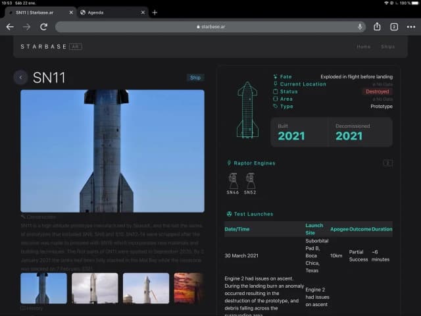
Task: Switch to the Agenda tab
Action: coord(112,13)
